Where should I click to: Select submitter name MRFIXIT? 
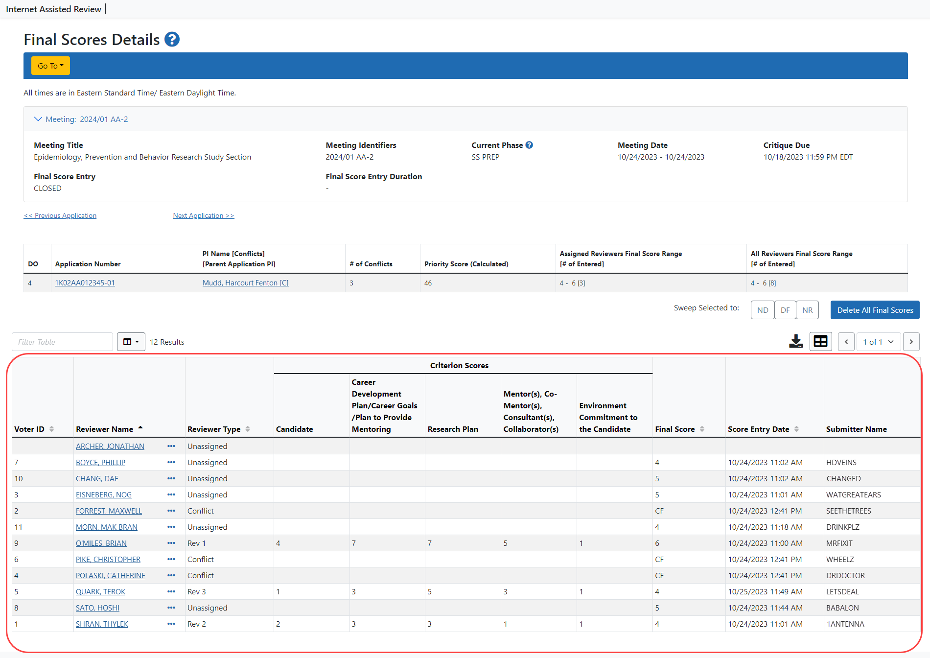click(x=839, y=543)
